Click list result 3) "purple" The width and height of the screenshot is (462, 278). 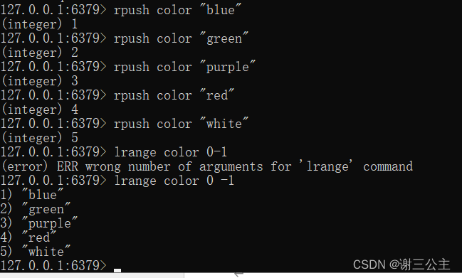tap(39, 223)
